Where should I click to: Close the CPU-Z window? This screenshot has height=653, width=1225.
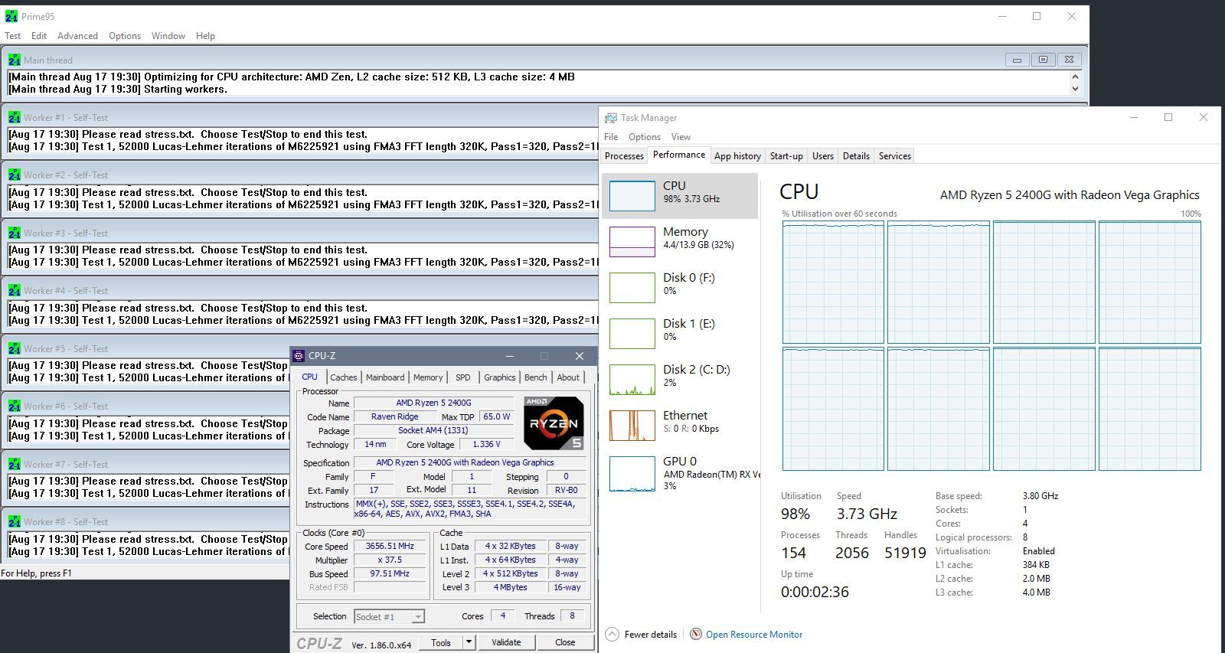click(x=580, y=356)
